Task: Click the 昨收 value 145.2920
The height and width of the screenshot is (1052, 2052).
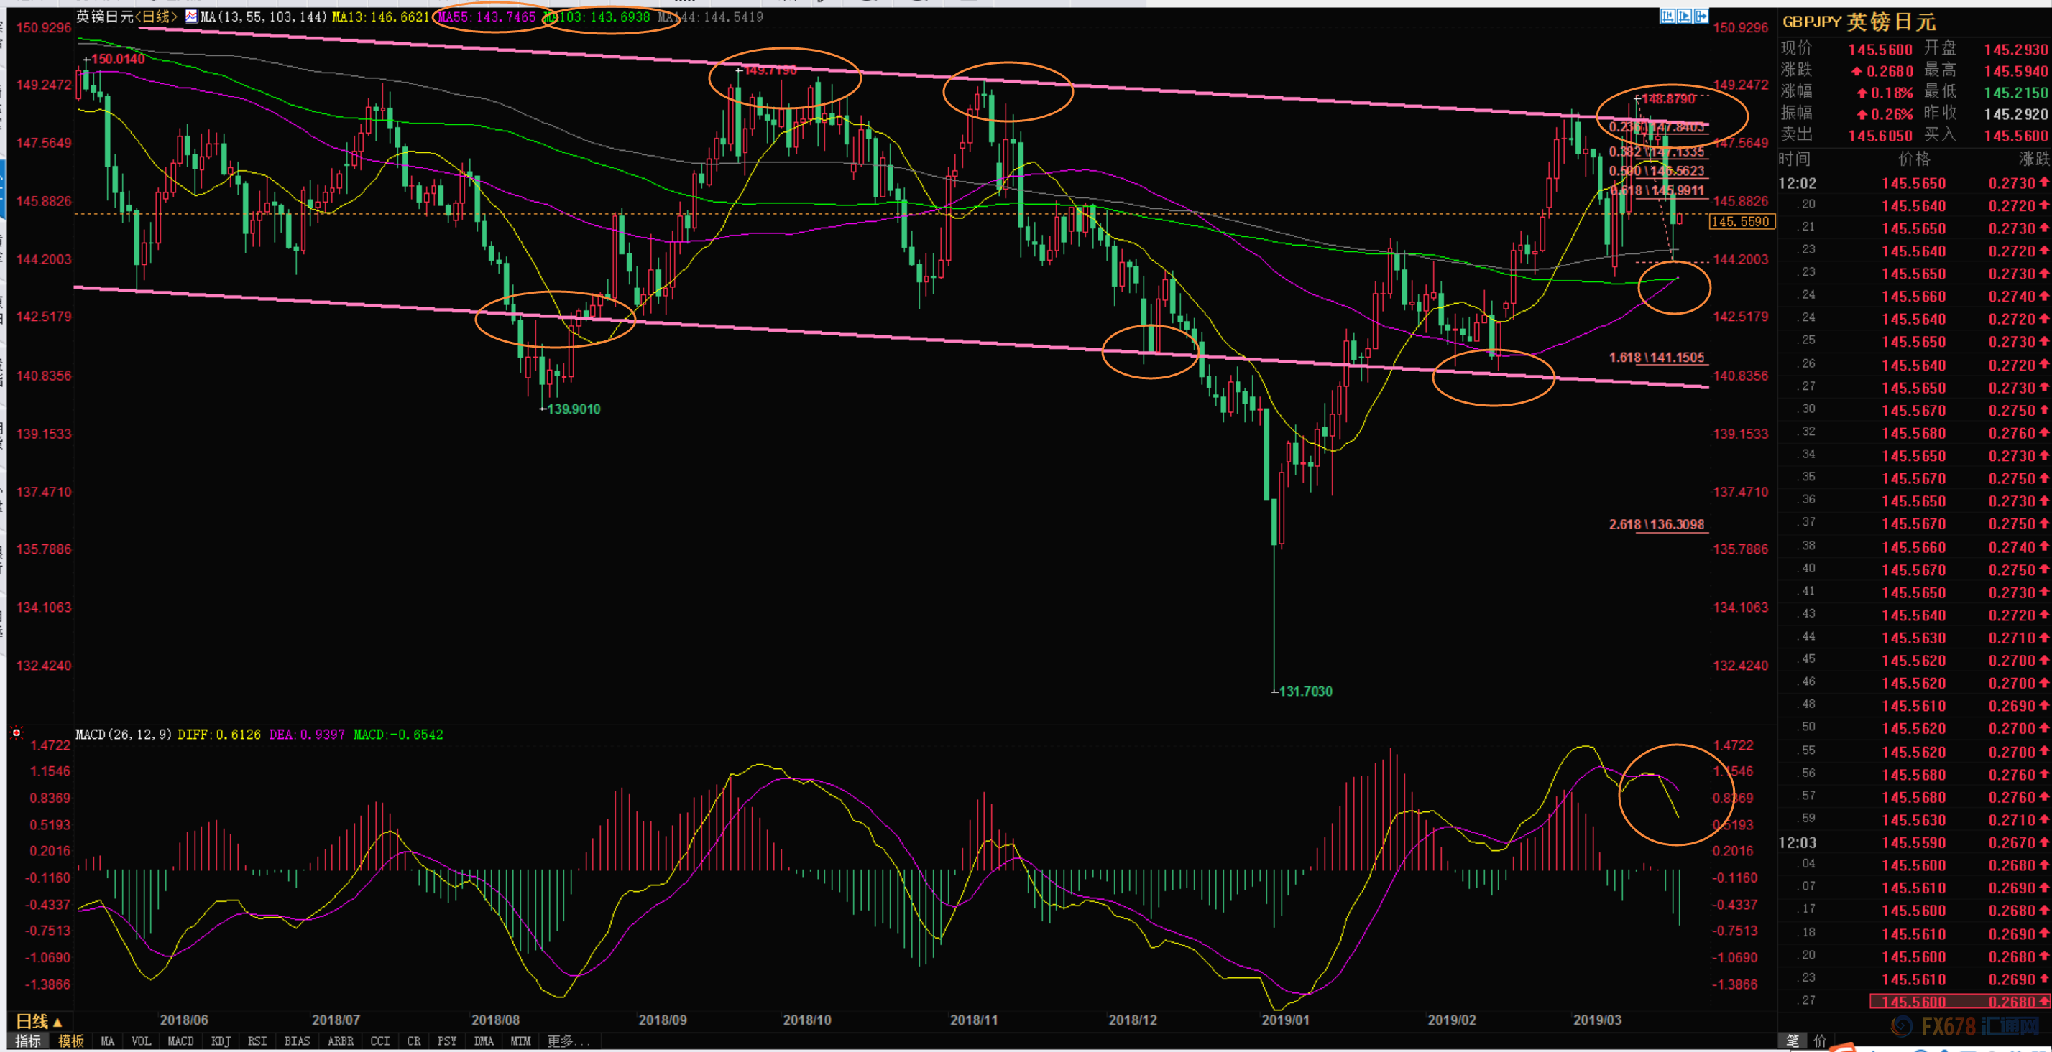Action: tap(2015, 113)
